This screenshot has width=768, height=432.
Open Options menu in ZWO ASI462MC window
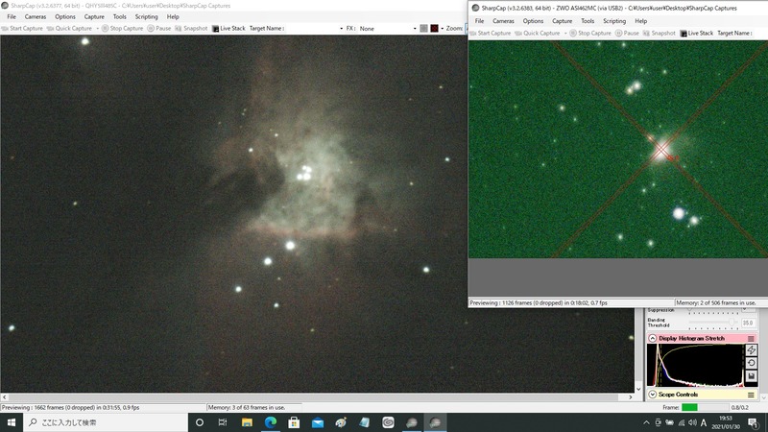pyautogui.click(x=533, y=21)
